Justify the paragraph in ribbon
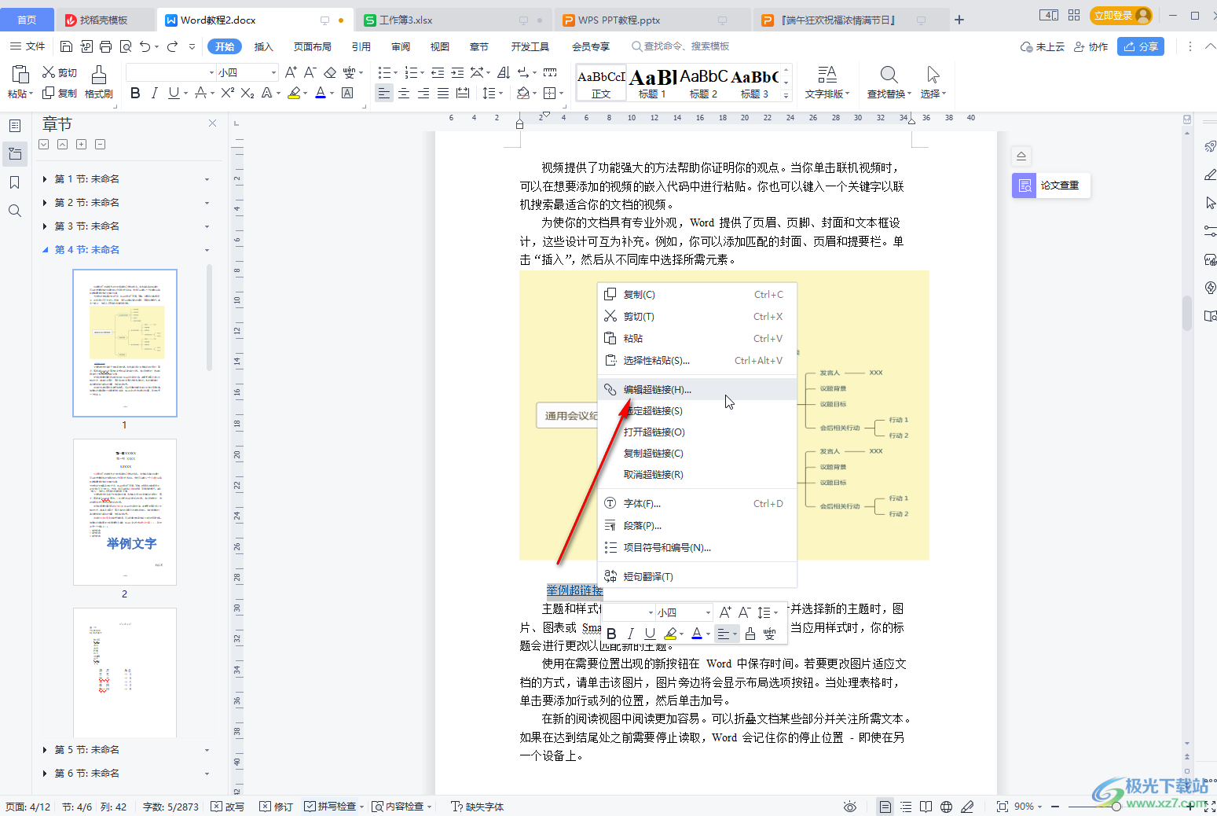This screenshot has height=816, width=1217. (443, 93)
